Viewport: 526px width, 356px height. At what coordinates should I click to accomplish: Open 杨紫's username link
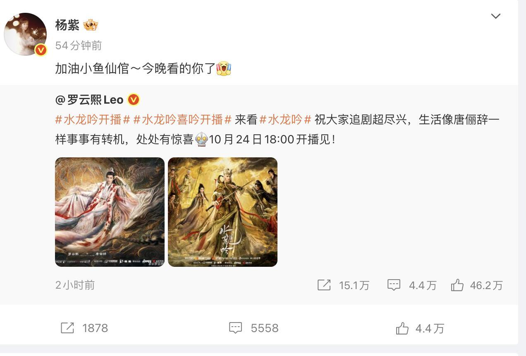[x=67, y=25]
